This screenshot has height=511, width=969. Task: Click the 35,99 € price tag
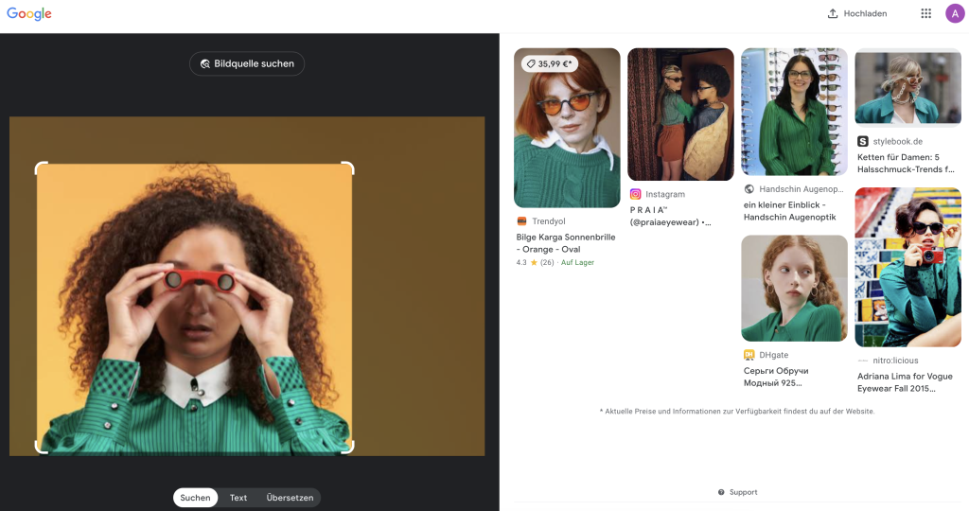click(550, 63)
